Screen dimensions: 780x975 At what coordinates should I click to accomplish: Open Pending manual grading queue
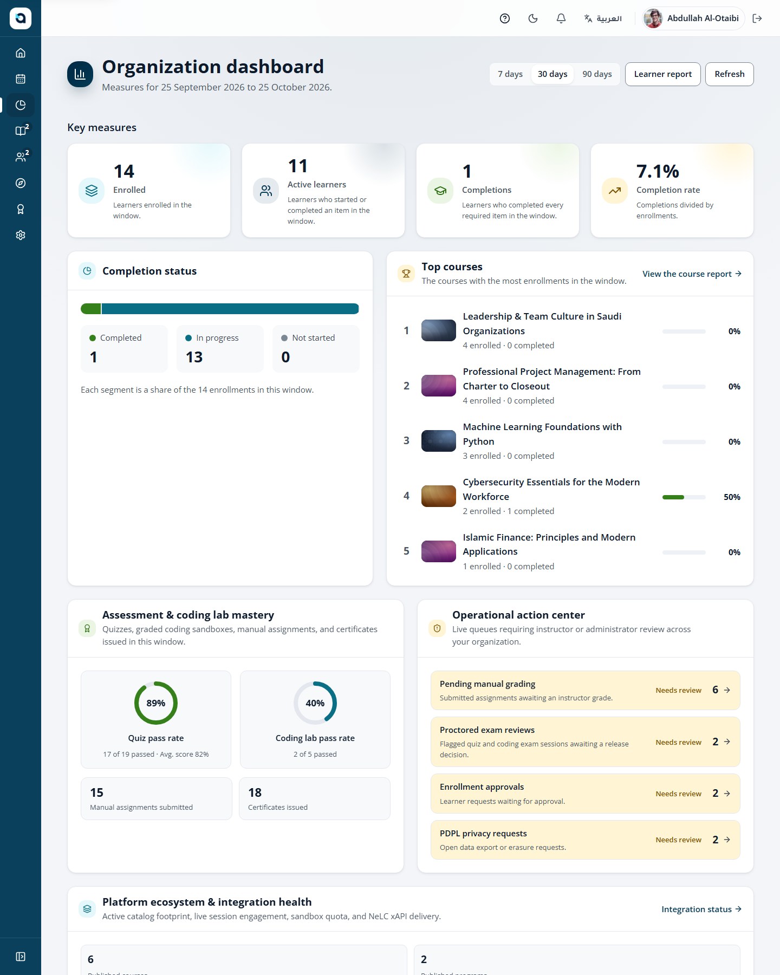(x=585, y=691)
